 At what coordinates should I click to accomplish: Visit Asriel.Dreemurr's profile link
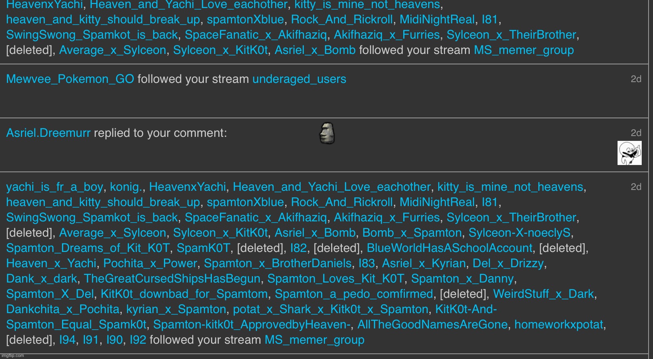pos(48,133)
